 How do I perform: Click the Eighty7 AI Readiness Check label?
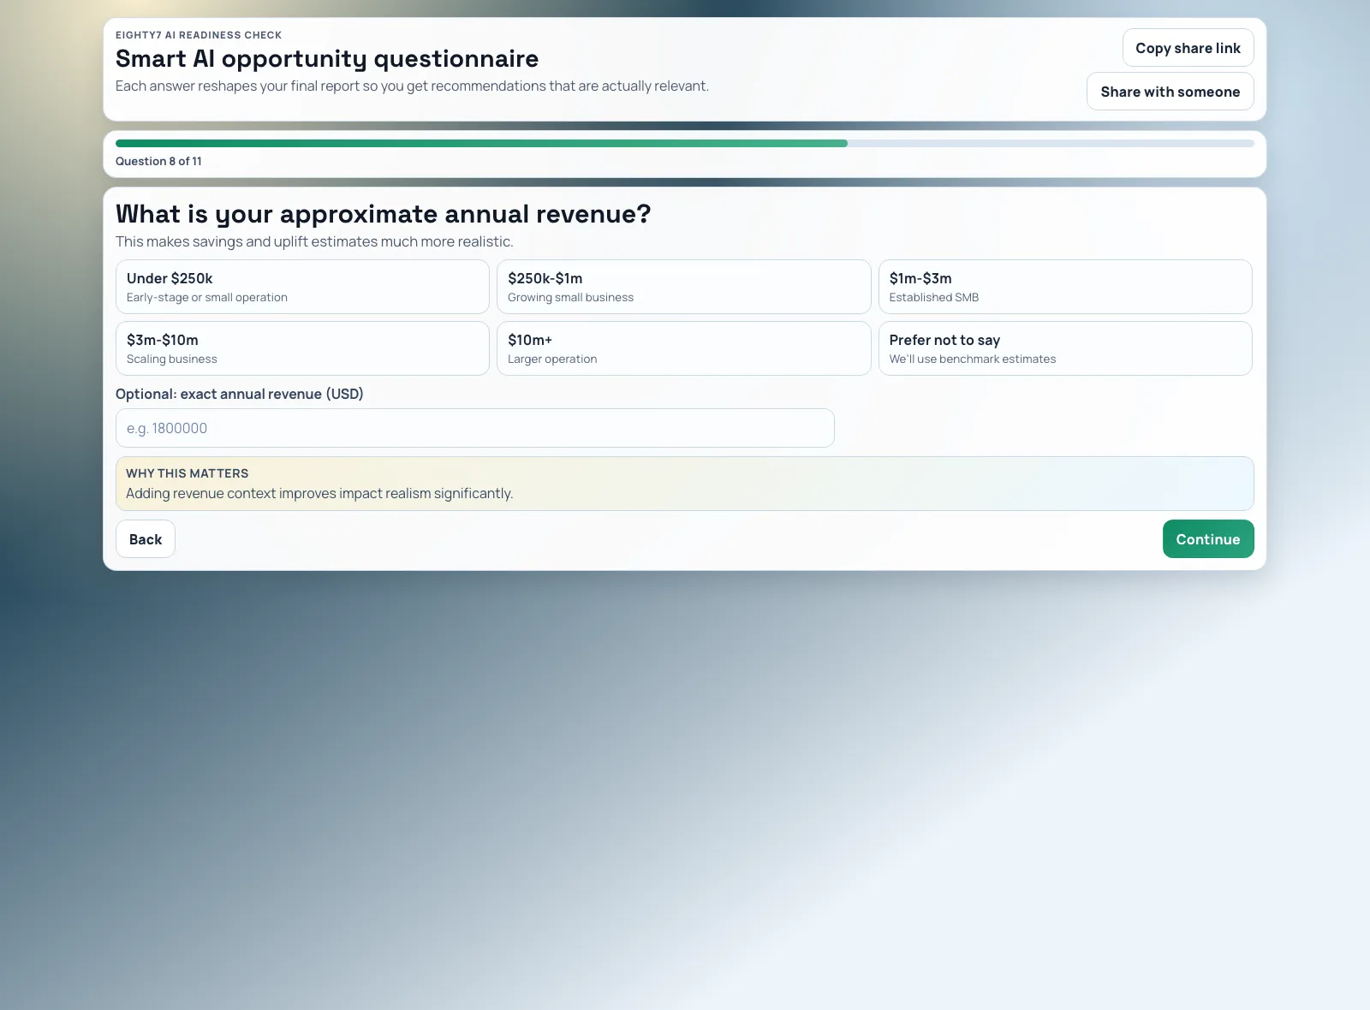pos(199,35)
